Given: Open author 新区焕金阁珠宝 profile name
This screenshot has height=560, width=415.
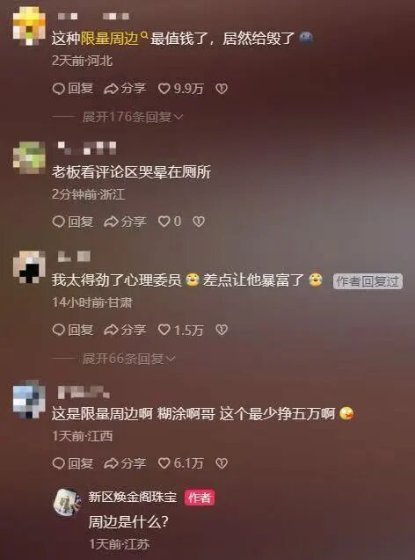Looking at the screenshot, I should click(x=133, y=497).
